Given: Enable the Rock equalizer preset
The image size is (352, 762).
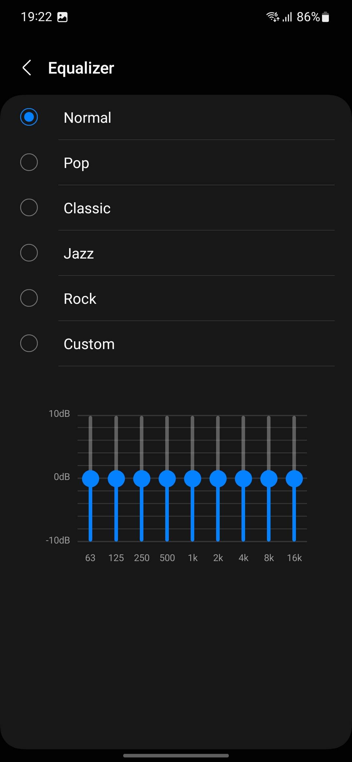Looking at the screenshot, I should click(x=29, y=298).
